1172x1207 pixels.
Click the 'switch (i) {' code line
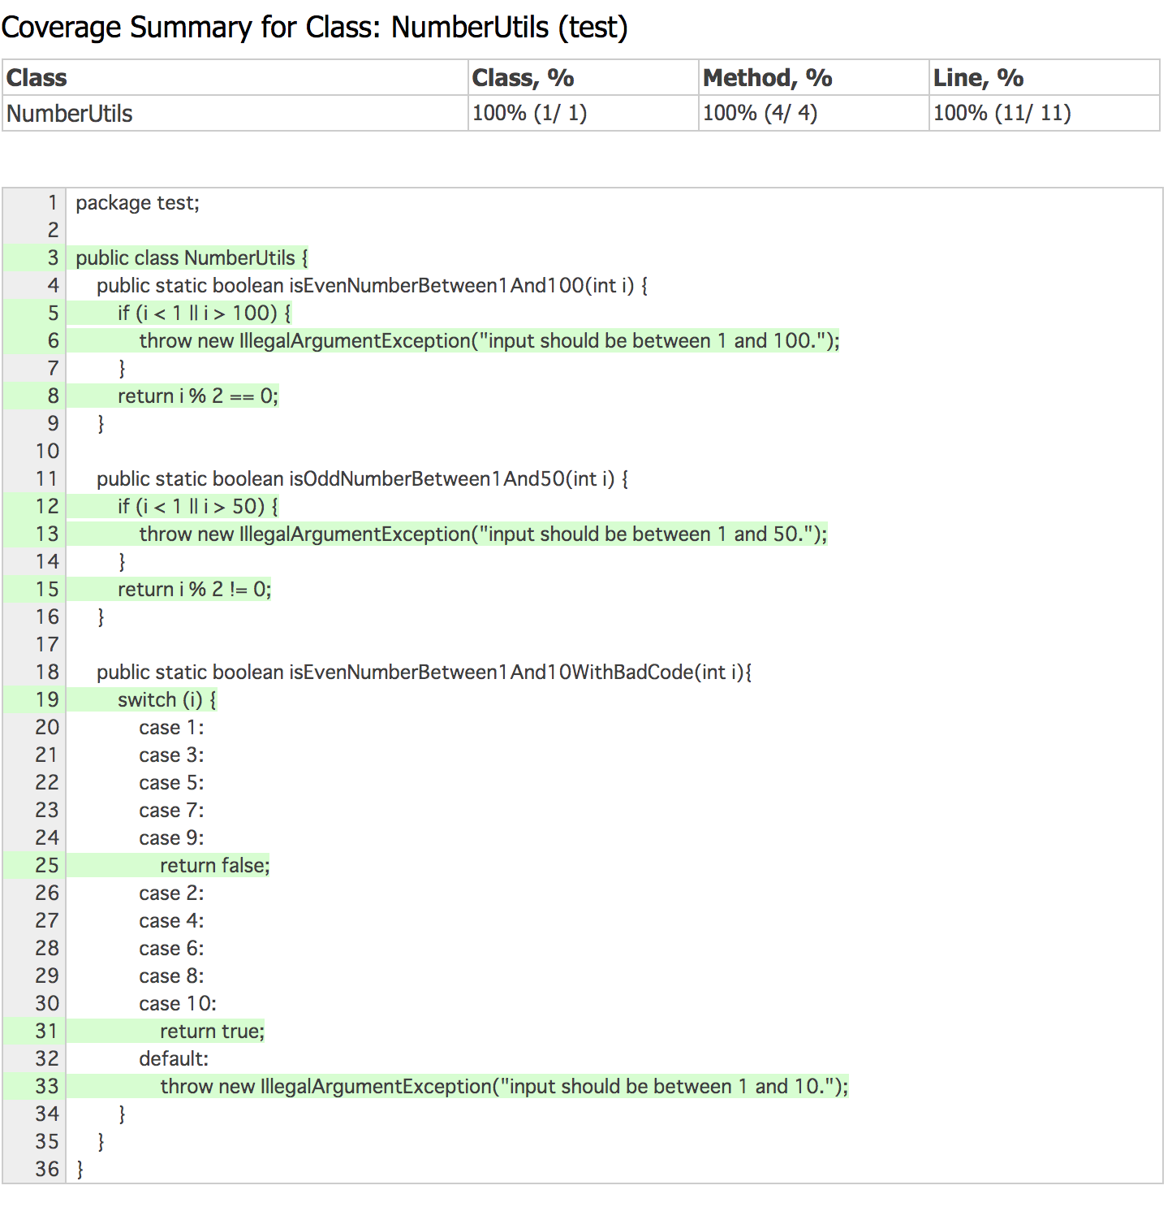166,700
